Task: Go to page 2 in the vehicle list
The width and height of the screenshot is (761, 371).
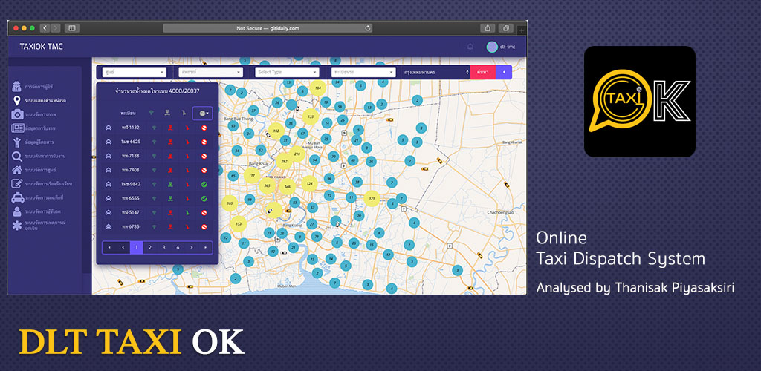Action: pyautogui.click(x=150, y=248)
